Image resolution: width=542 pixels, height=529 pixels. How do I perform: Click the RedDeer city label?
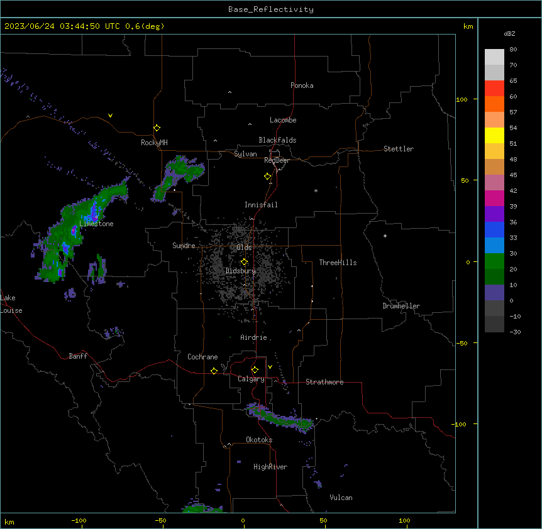(x=277, y=160)
